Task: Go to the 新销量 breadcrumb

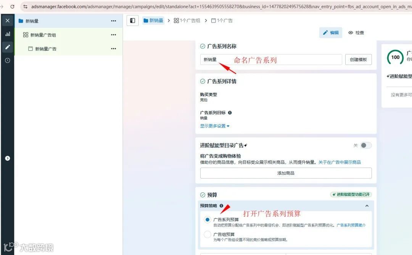Action: (x=153, y=21)
